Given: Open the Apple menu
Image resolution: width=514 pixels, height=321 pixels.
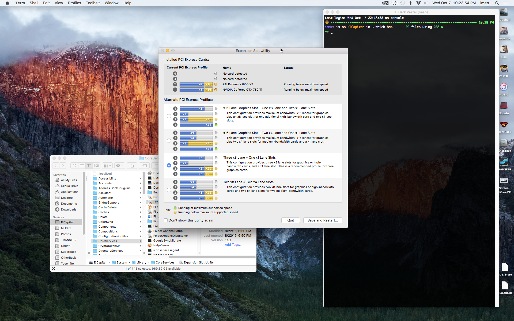Looking at the screenshot, I should click(7, 3).
